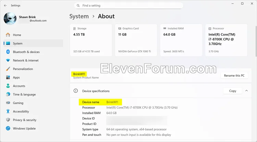Click the Rename this PC button
The image size is (257, 142).
tap(234, 76)
